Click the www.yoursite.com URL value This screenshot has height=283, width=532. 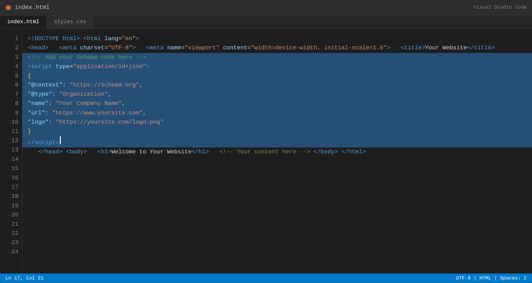97,113
